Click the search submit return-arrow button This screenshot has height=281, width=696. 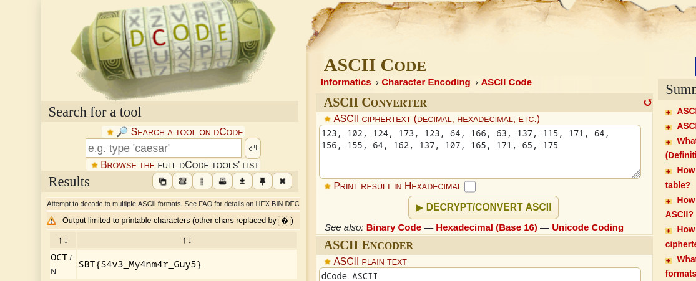click(x=253, y=148)
